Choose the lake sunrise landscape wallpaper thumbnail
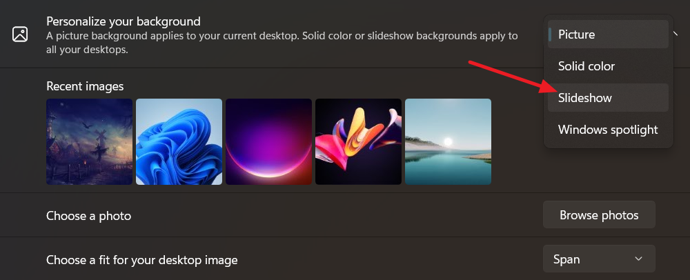Screen dimensions: 690x280 (x=448, y=141)
